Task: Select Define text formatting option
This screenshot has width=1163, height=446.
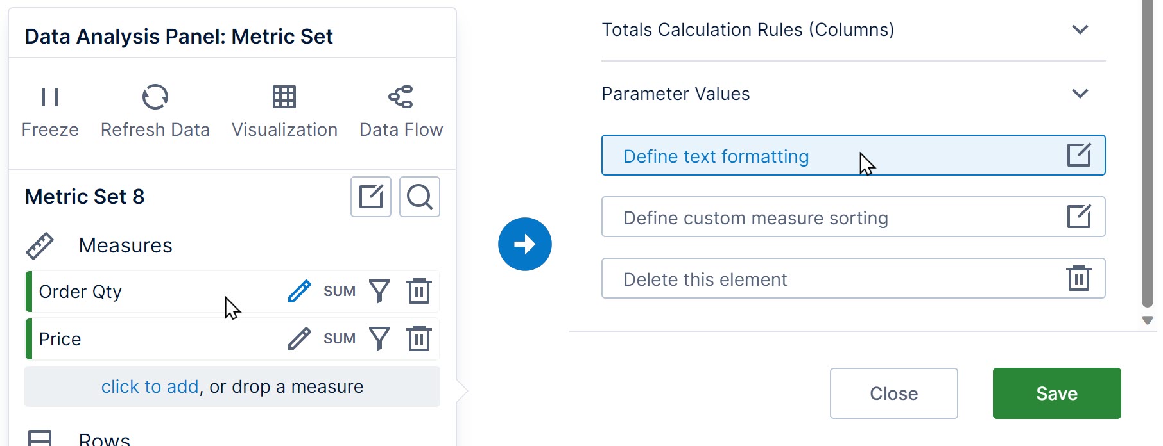Action: (x=715, y=155)
